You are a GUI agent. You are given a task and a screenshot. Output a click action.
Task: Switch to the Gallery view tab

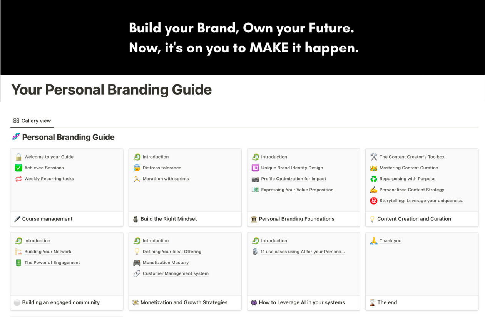coord(32,121)
